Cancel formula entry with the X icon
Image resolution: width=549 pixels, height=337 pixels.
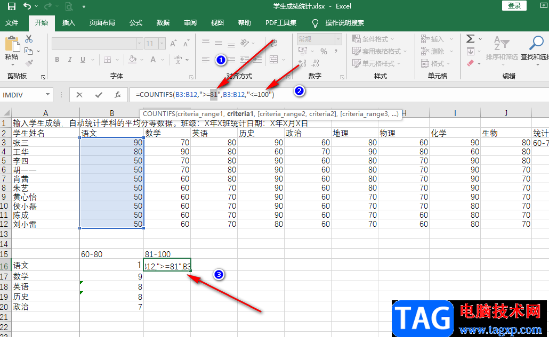[x=79, y=95]
